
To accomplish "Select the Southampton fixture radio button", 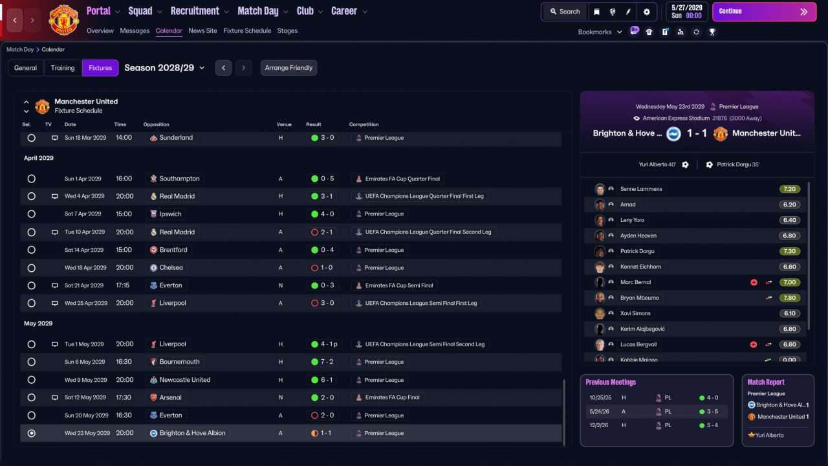I will (31, 179).
